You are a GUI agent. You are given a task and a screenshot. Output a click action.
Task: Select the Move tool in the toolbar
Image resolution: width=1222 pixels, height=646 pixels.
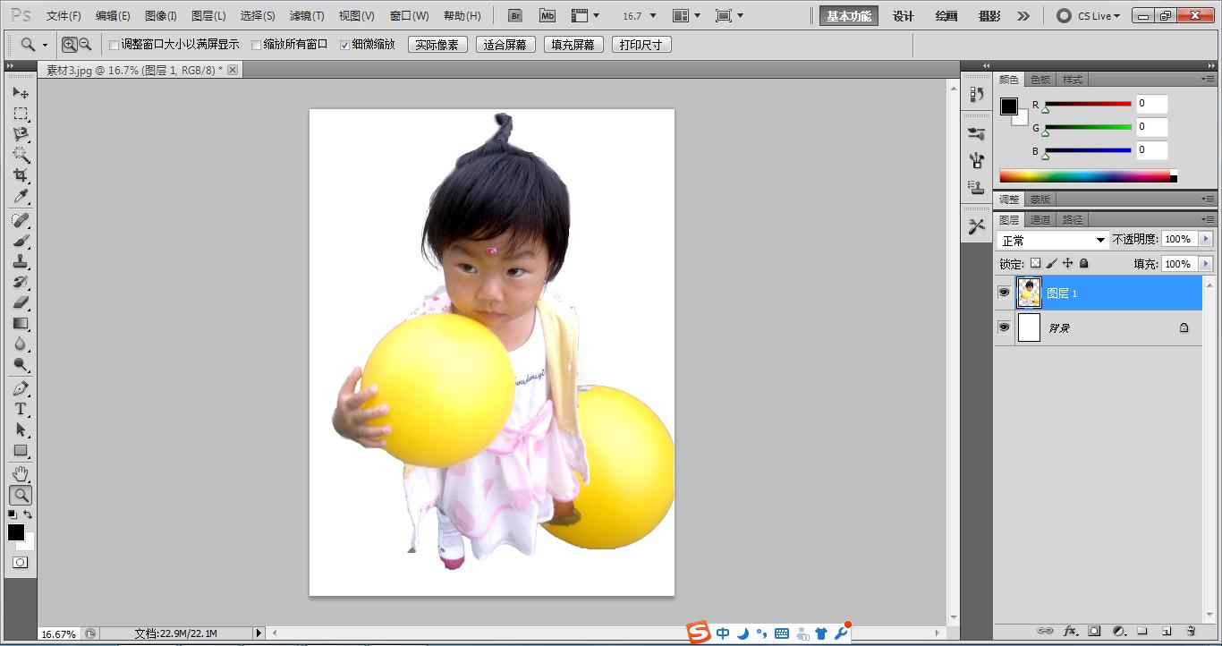pos(20,92)
